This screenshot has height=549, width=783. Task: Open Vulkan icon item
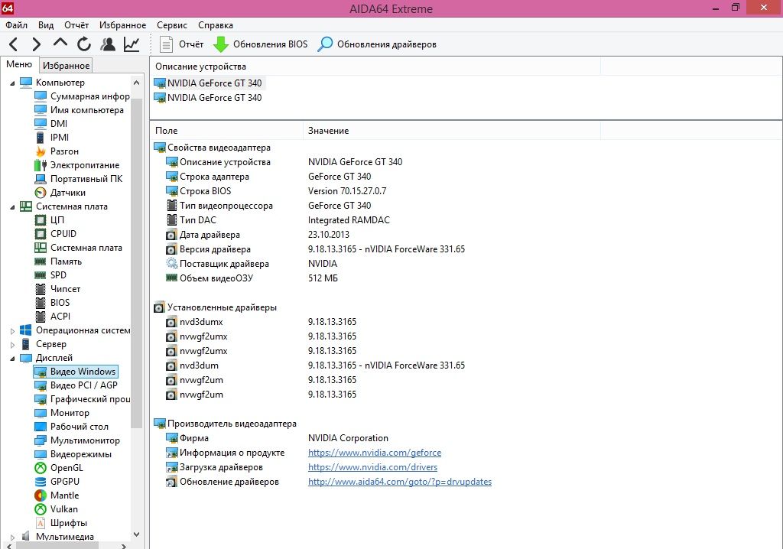41,509
